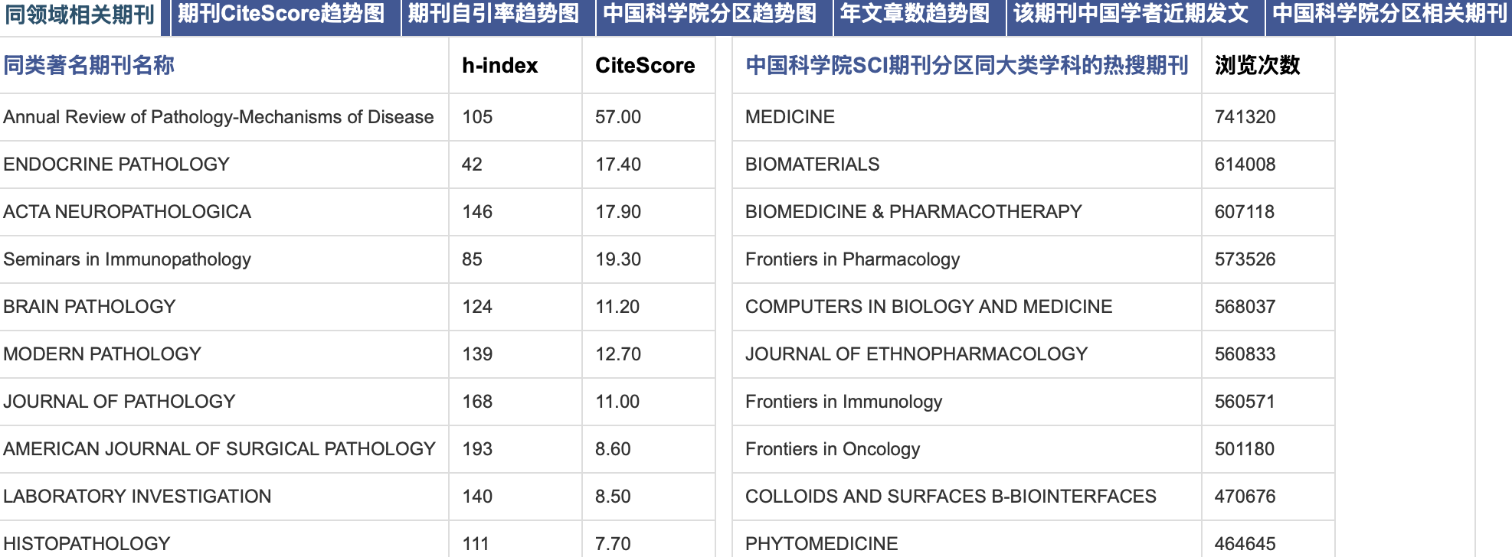The width and height of the screenshot is (1512, 557).
Task: Show the 年文章数趋势图 tab
Action: [915, 14]
